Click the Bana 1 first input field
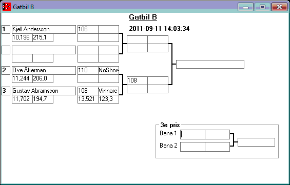Image resolution: width=290 pixels, height=185 pixels. (x=192, y=134)
